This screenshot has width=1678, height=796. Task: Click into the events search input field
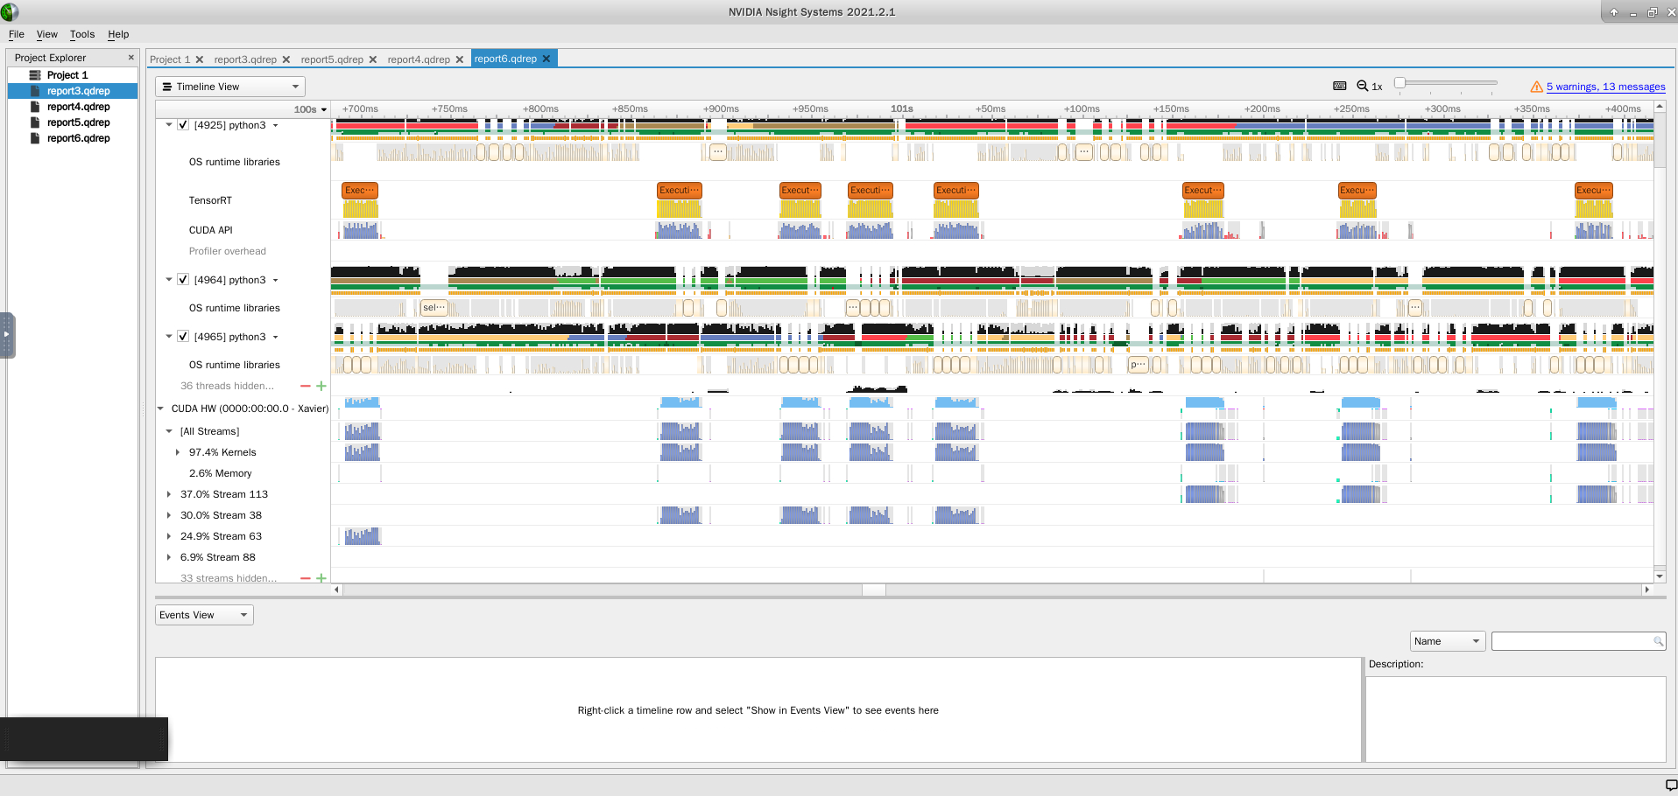(1571, 641)
